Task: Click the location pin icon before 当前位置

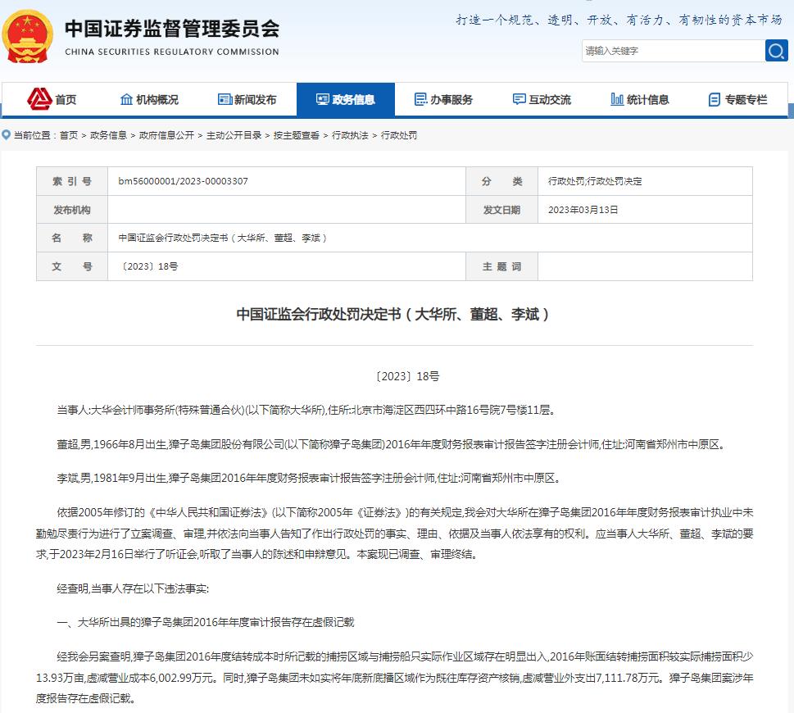Action: (7, 136)
